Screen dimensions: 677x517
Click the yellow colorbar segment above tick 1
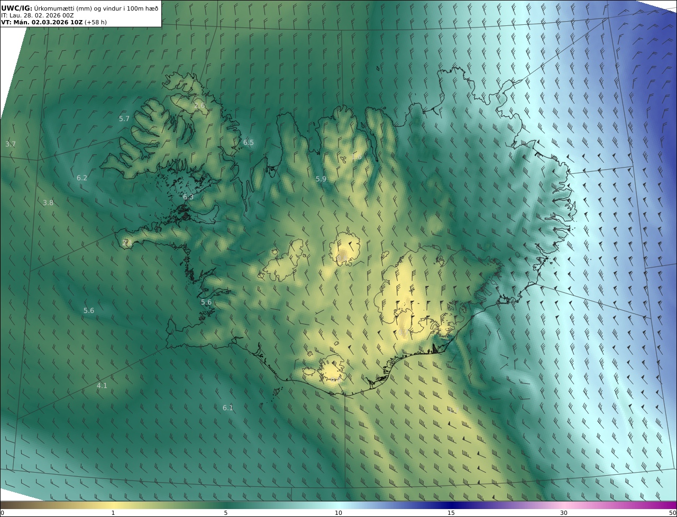[113, 505]
